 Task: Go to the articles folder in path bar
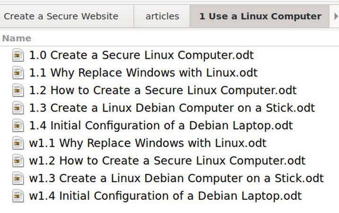162,17
